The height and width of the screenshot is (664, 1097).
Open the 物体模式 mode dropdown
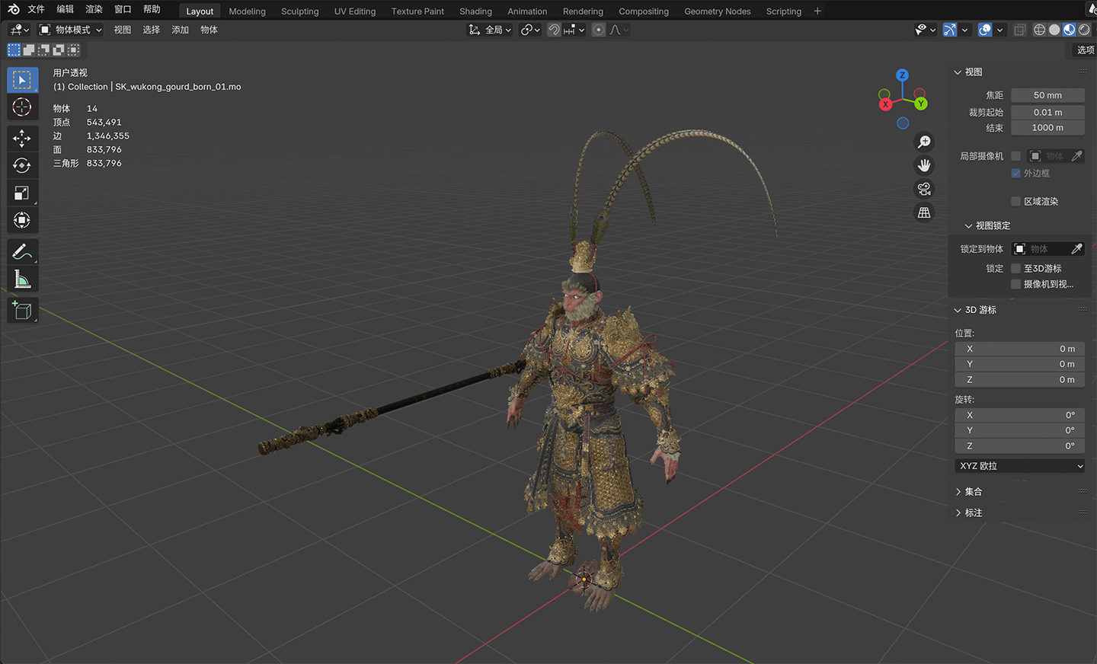pyautogui.click(x=71, y=30)
